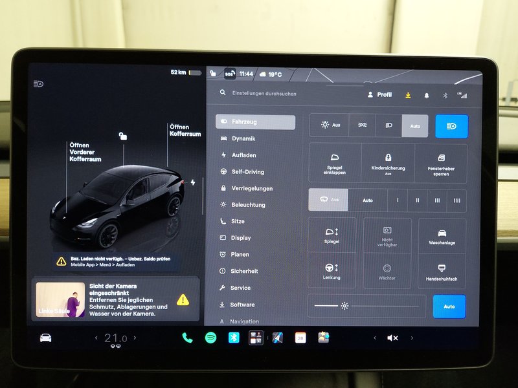Tap the search magnifier icon

click(x=223, y=92)
